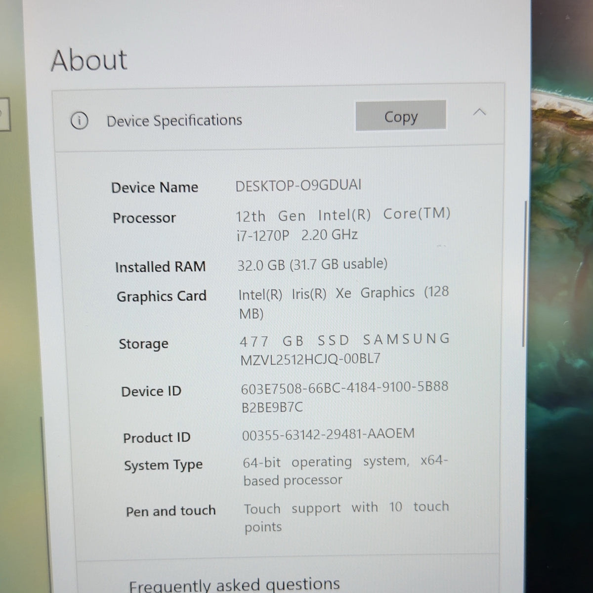This screenshot has height=593, width=593.
Task: Click the Device ID label
Action: click(151, 391)
